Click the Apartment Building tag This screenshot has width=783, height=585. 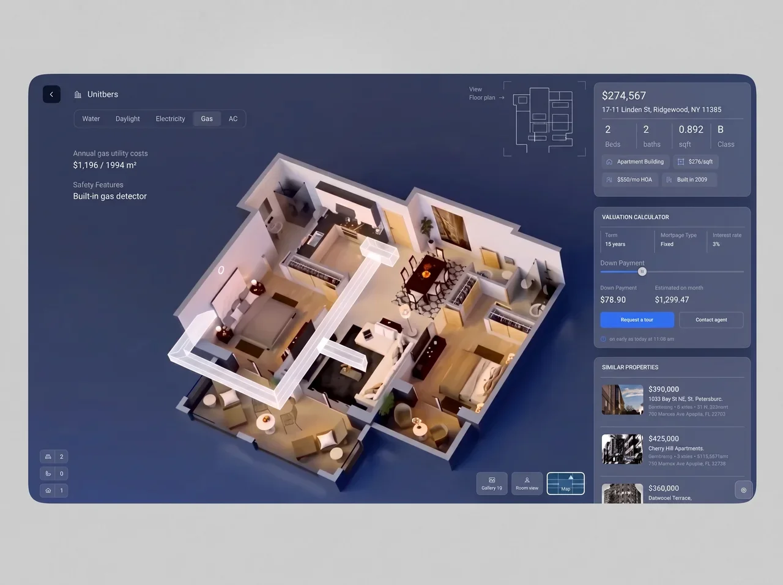635,162
